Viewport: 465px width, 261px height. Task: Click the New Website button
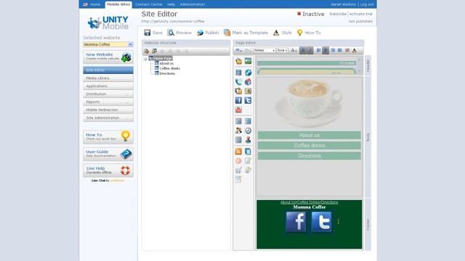108,57
